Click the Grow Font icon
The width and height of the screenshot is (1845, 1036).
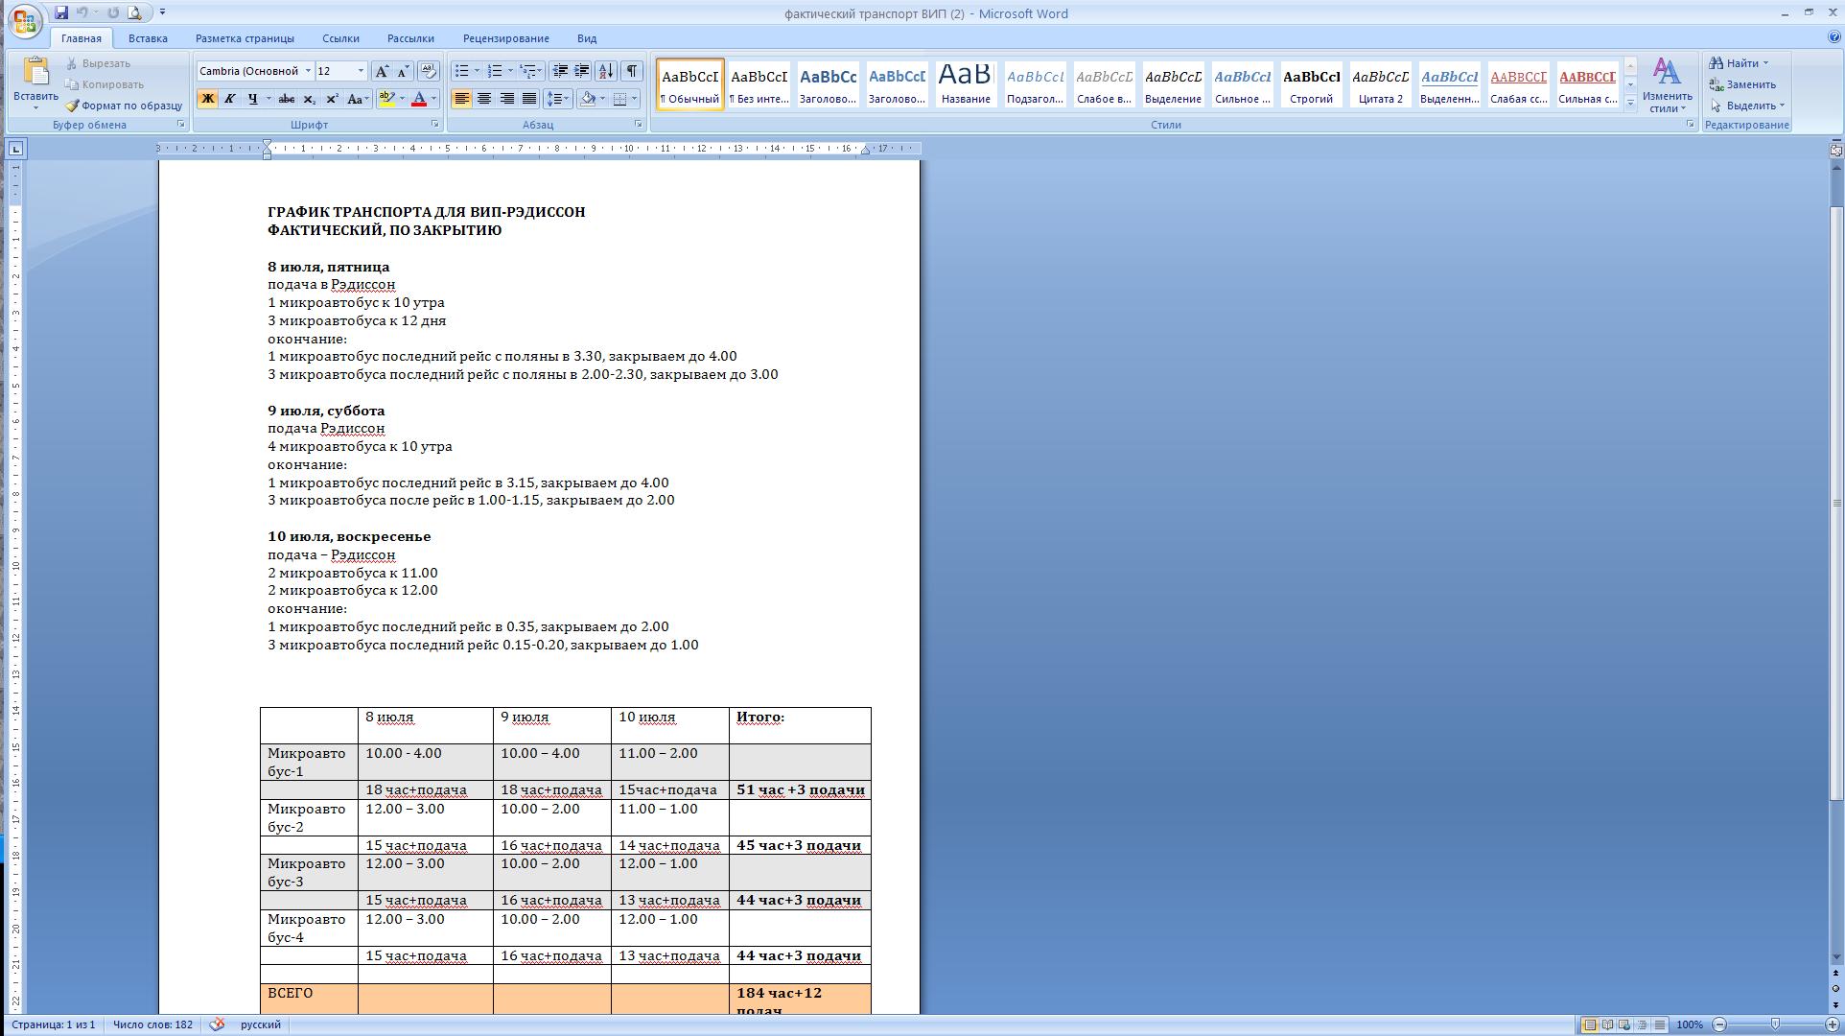coord(382,71)
